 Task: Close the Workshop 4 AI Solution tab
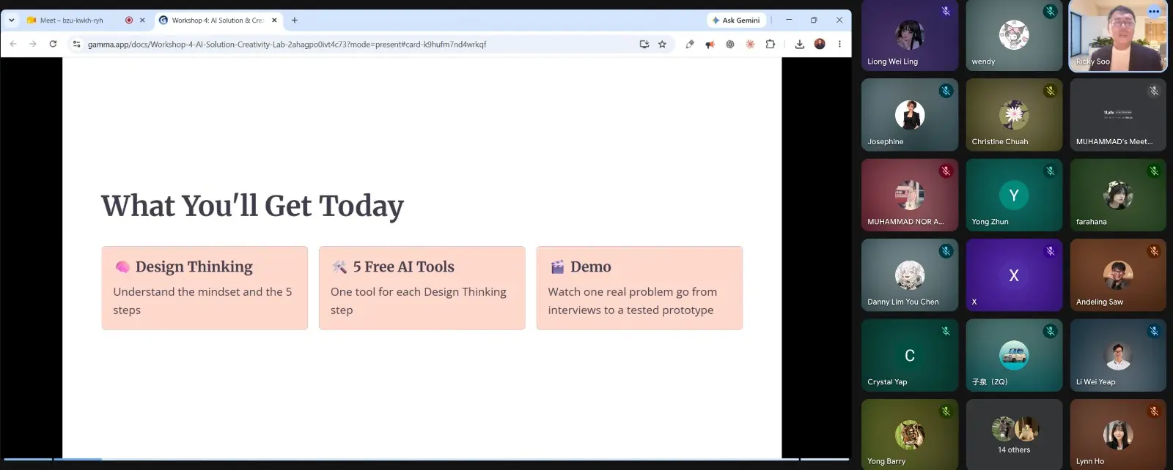274,20
